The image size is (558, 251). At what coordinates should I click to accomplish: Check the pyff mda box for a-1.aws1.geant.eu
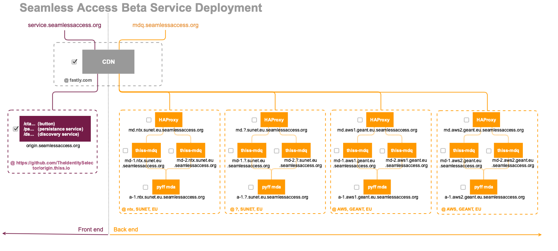tap(357, 187)
